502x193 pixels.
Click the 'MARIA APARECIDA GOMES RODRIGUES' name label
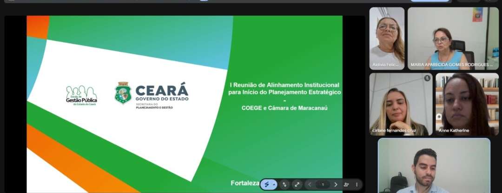452,65
